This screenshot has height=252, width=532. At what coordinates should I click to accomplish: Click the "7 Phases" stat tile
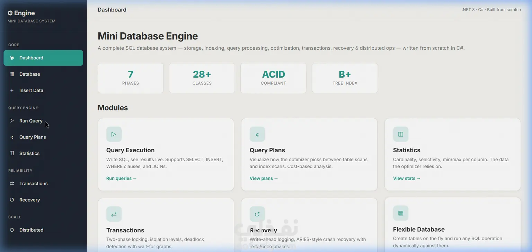click(131, 78)
